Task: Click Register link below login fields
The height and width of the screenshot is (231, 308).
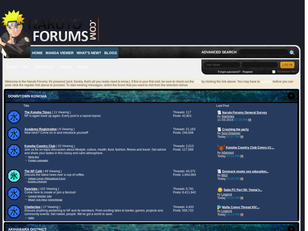Action: point(248,72)
